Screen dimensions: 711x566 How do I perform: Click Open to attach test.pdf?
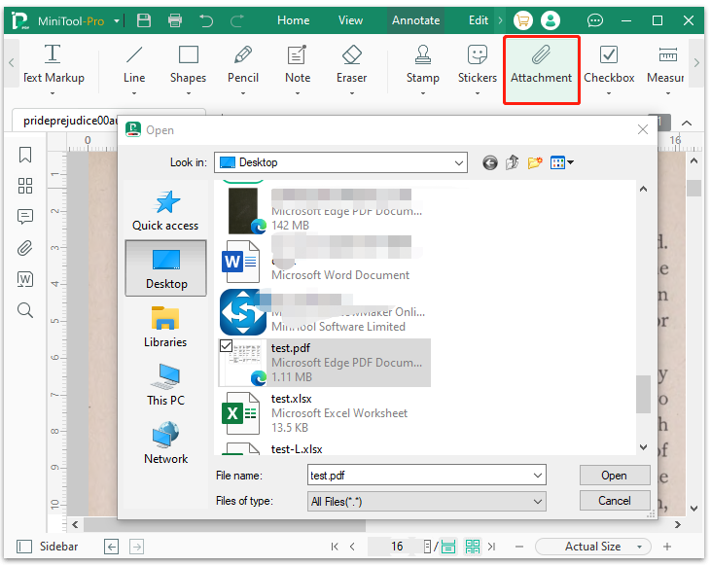(615, 476)
